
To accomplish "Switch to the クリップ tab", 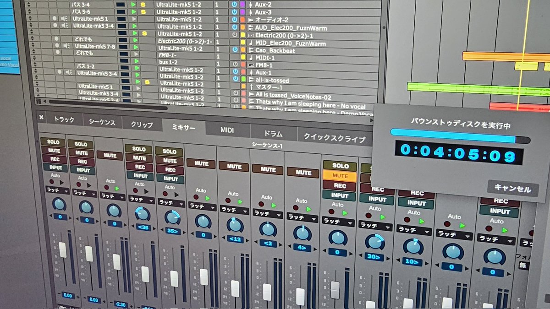I will 142,124.
